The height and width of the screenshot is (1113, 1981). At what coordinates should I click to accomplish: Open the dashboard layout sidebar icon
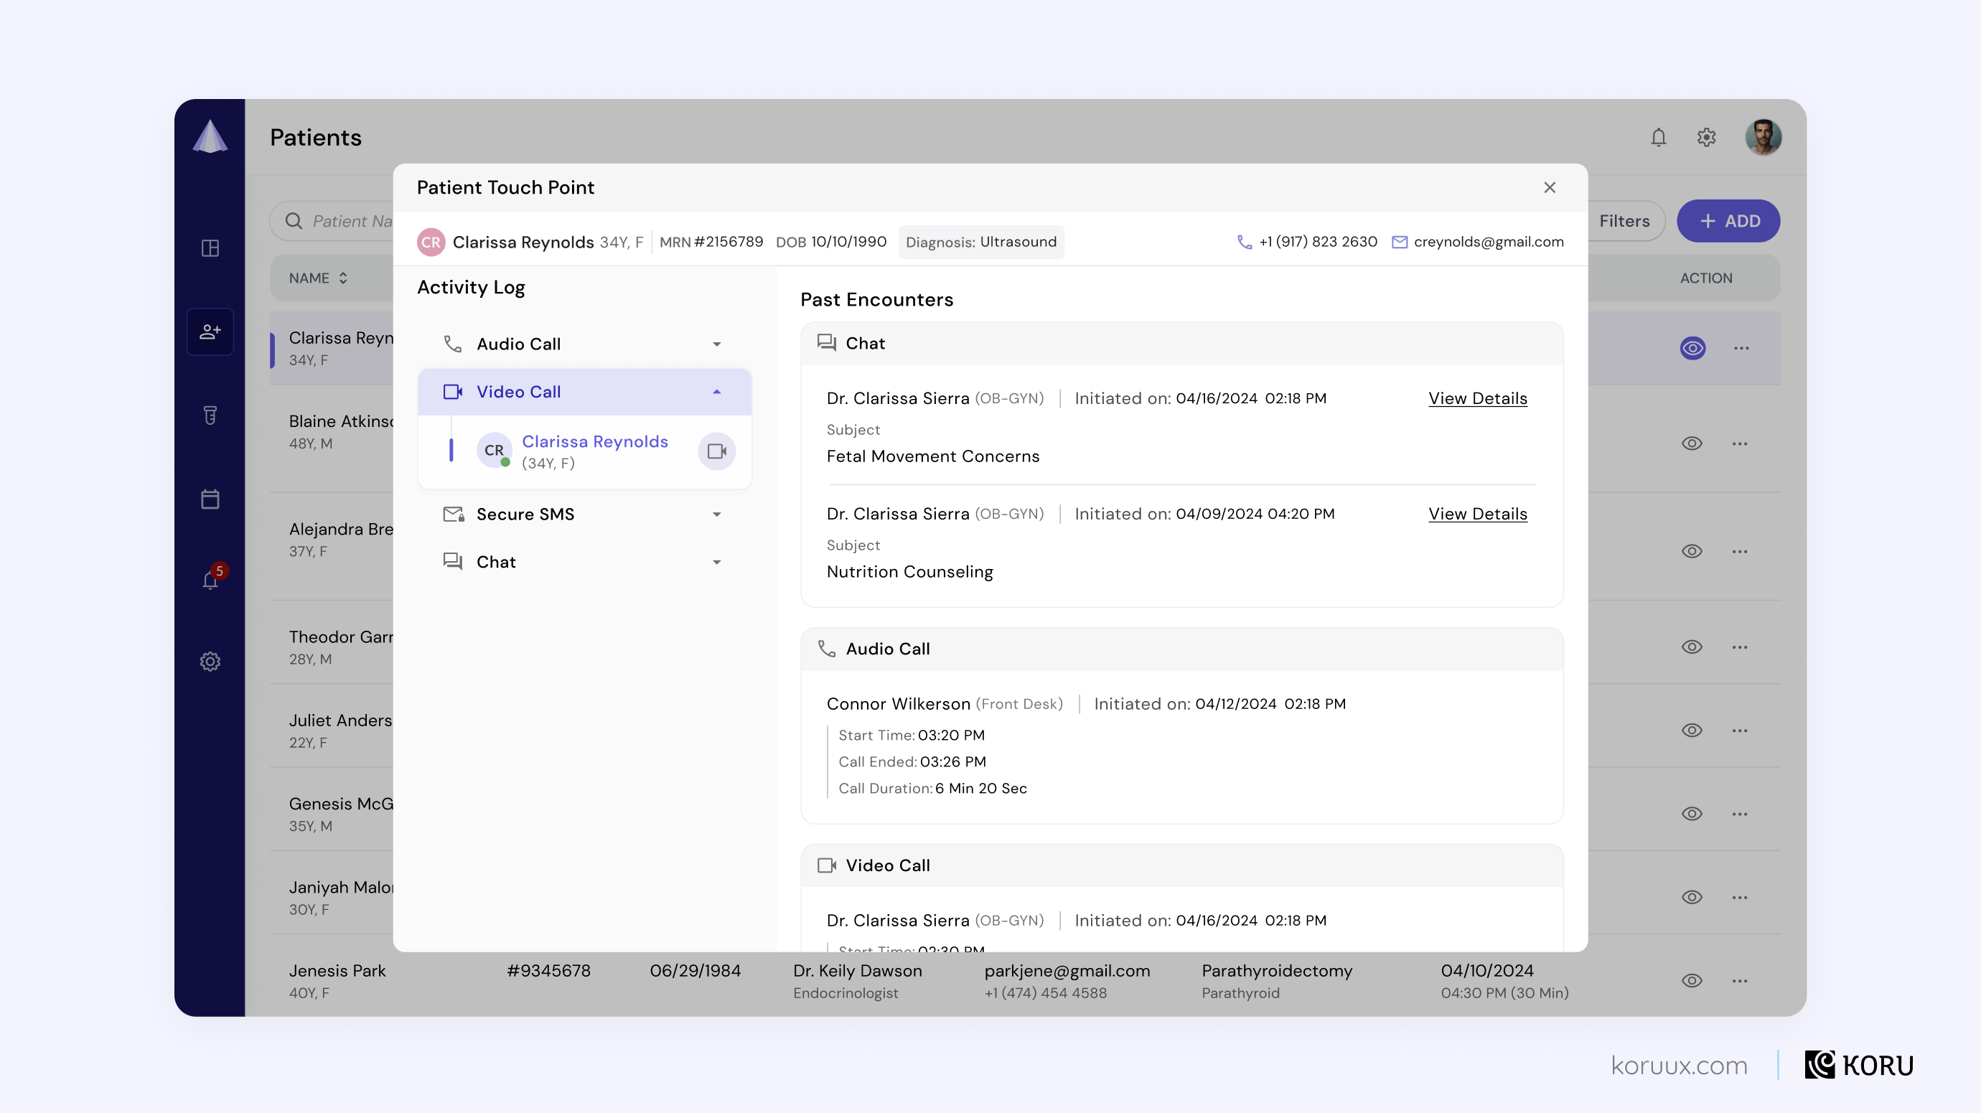(210, 248)
